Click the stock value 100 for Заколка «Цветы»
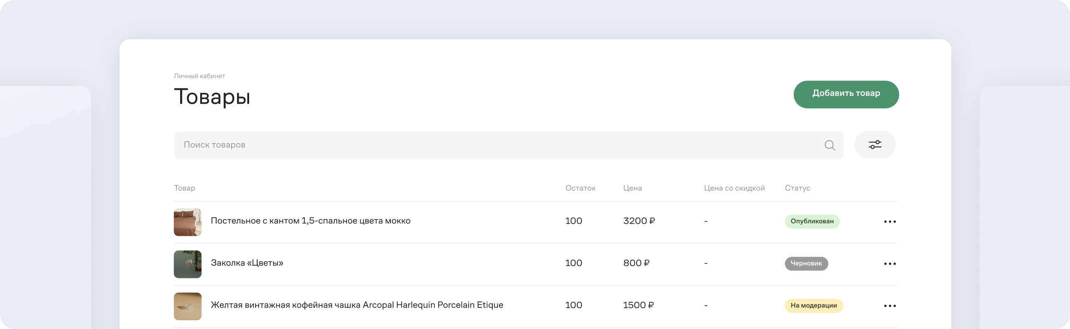The width and height of the screenshot is (1070, 329). [573, 263]
